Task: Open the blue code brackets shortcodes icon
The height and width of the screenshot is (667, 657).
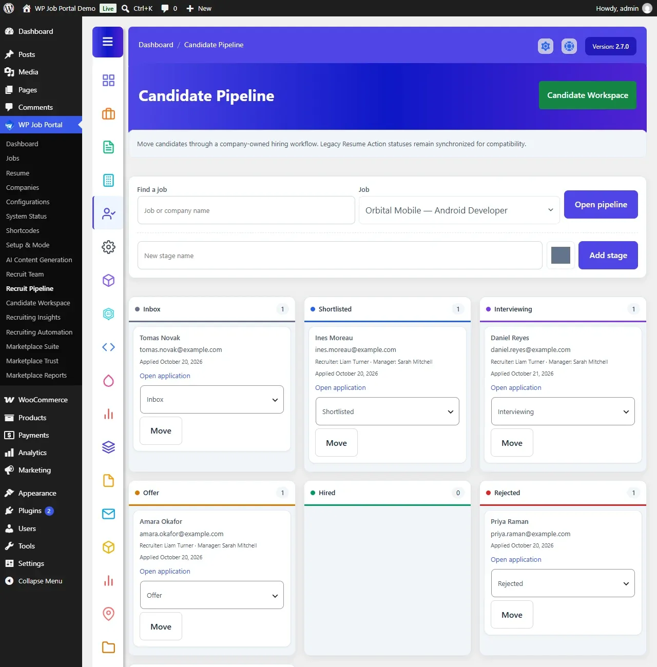Action: point(108,347)
